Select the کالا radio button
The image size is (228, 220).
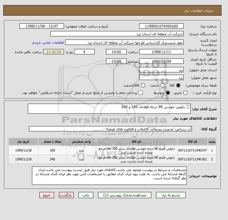[x=178, y=85]
